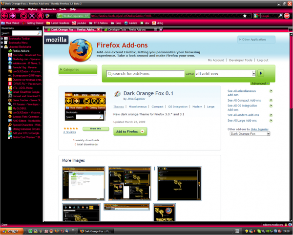The width and height of the screenshot is (293, 235).
Task: Open Special Characters sidebar bookmark
Action: point(24,125)
